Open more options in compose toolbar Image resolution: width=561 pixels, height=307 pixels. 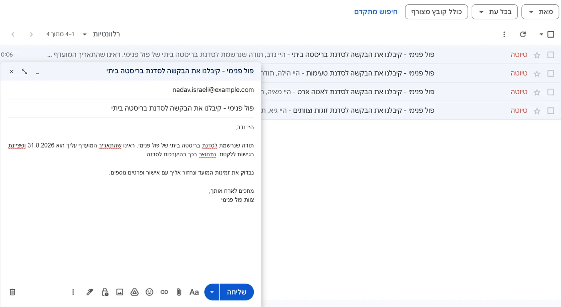pyautogui.click(x=73, y=292)
